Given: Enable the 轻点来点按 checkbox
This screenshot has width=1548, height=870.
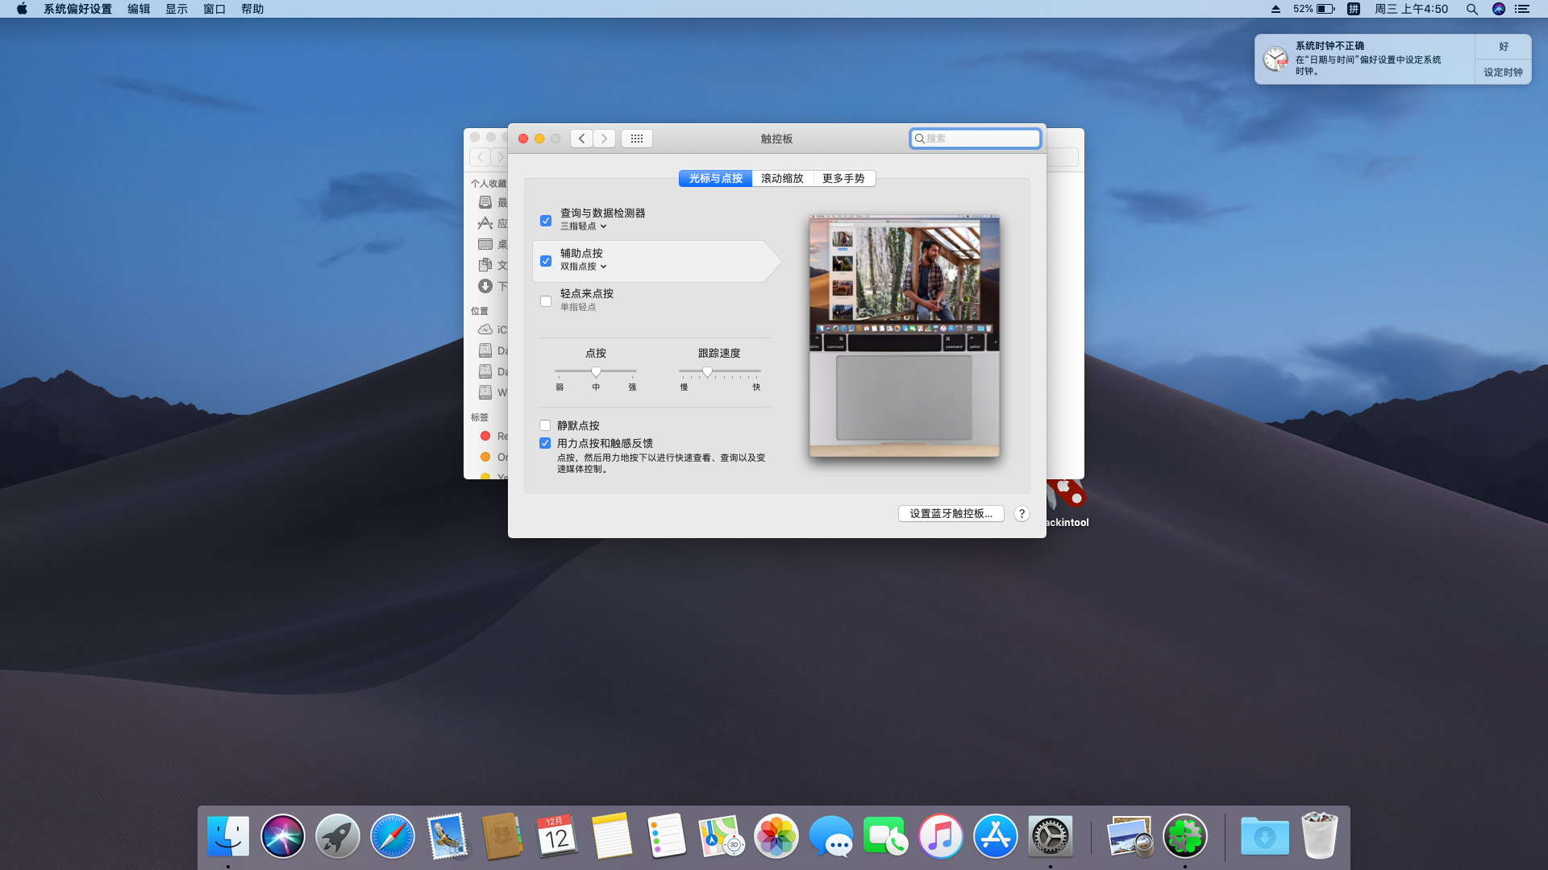Looking at the screenshot, I should (546, 301).
